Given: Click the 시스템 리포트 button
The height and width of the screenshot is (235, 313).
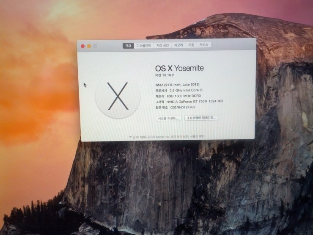Looking at the screenshot, I should [168, 118].
